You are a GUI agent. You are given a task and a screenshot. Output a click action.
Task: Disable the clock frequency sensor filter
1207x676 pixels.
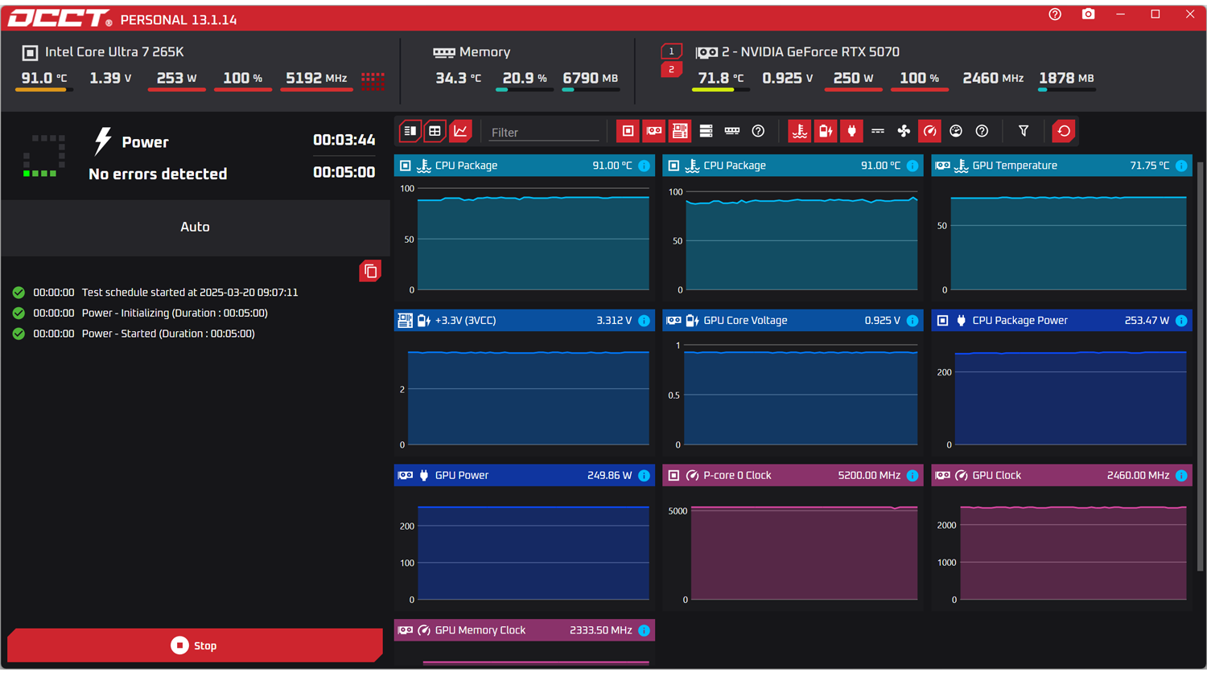coord(929,131)
